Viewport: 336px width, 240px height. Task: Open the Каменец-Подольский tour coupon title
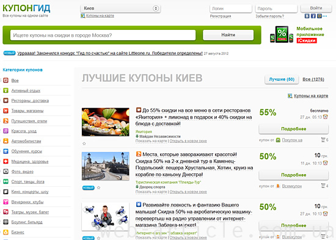(194, 164)
